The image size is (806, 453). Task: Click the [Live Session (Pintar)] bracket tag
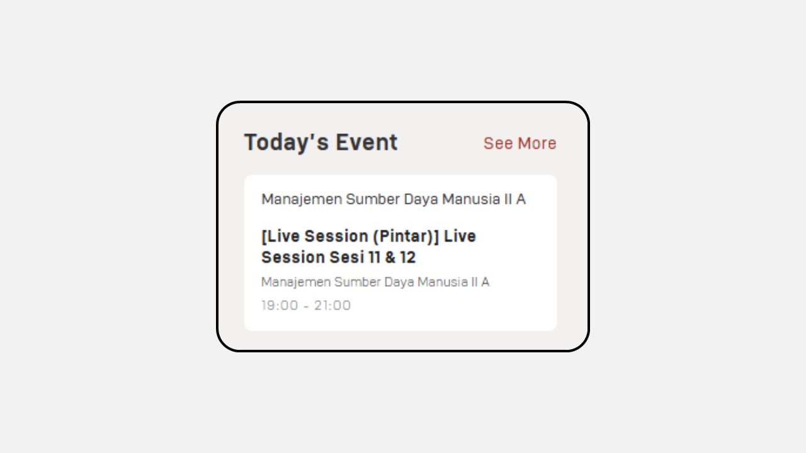pyautogui.click(x=349, y=237)
